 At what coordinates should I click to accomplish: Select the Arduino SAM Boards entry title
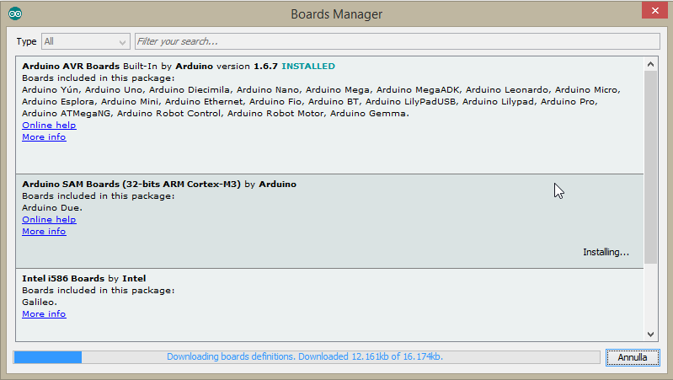click(x=131, y=185)
